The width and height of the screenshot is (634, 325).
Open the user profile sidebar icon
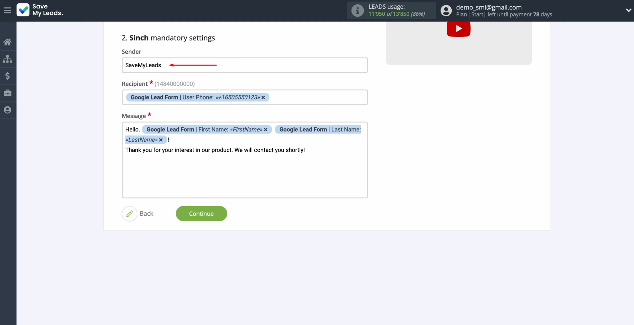click(x=7, y=110)
